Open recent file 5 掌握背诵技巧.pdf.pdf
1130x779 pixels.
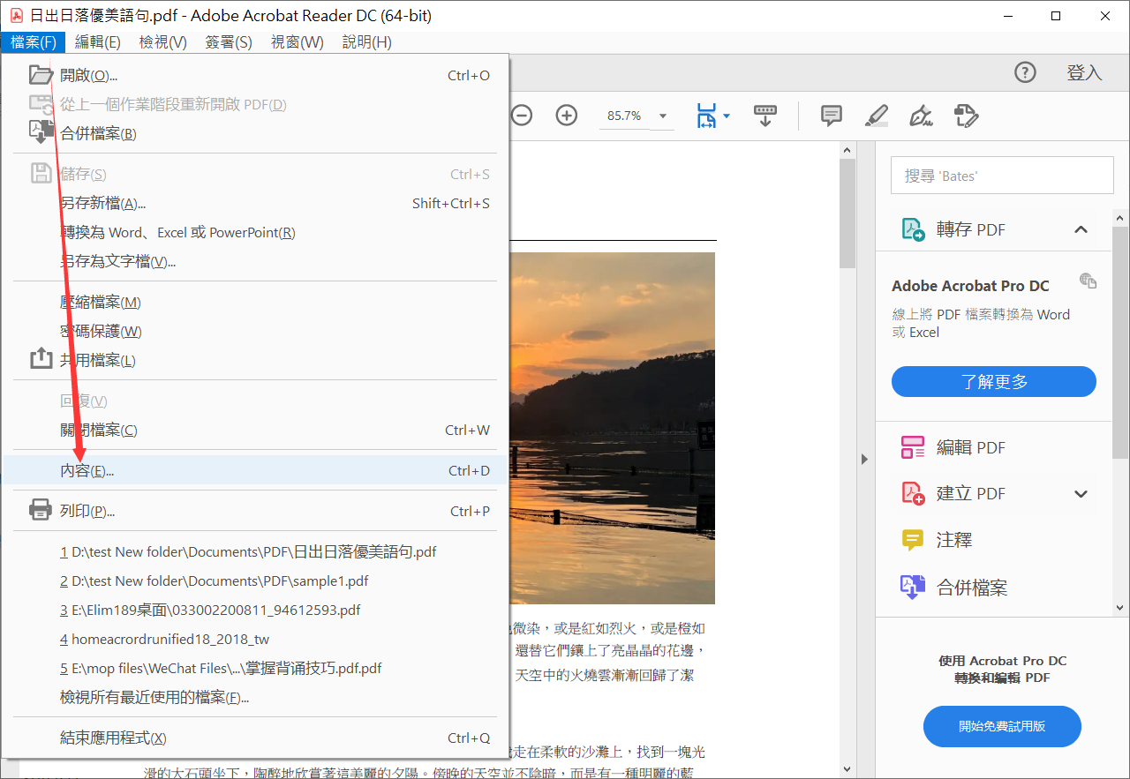[x=255, y=669]
